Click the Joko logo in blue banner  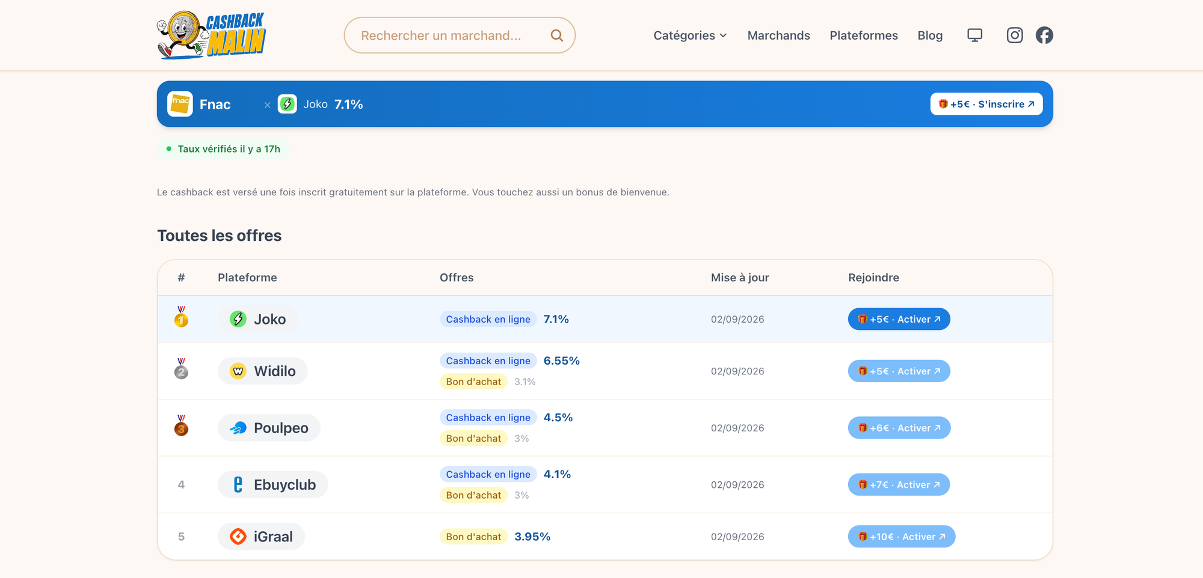[x=287, y=104]
